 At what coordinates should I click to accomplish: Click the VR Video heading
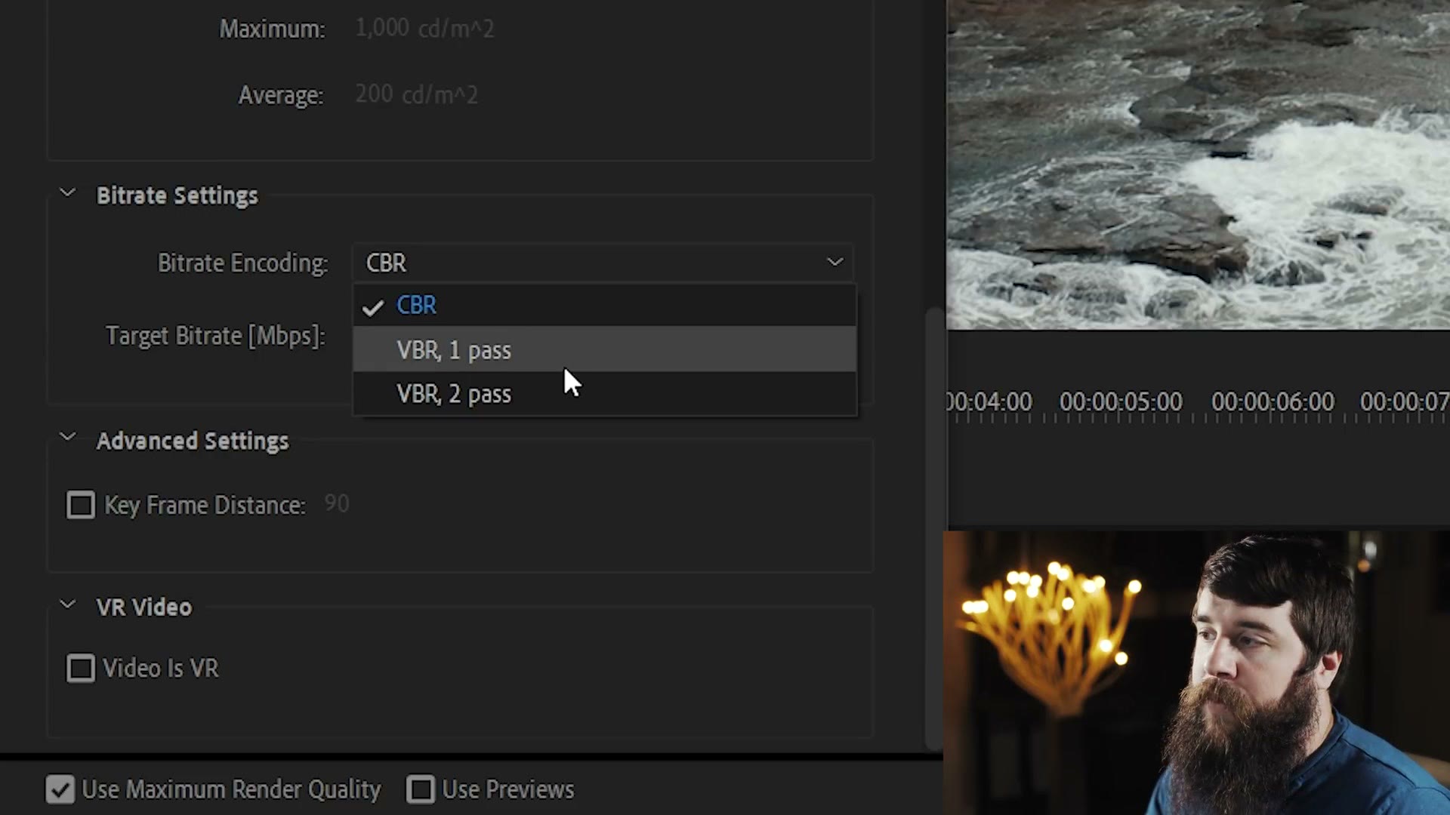tap(144, 607)
